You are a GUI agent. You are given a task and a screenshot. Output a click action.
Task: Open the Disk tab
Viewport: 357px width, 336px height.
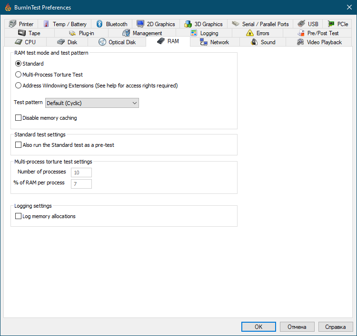tap(67, 42)
